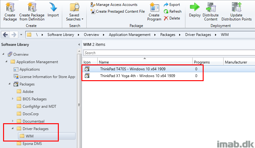Select Application Management in the breadcrumb
This screenshot has width=255, height=148.
coord(130,35)
